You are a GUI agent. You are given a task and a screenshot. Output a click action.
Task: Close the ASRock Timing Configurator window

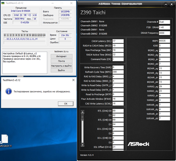[x=171, y=4]
